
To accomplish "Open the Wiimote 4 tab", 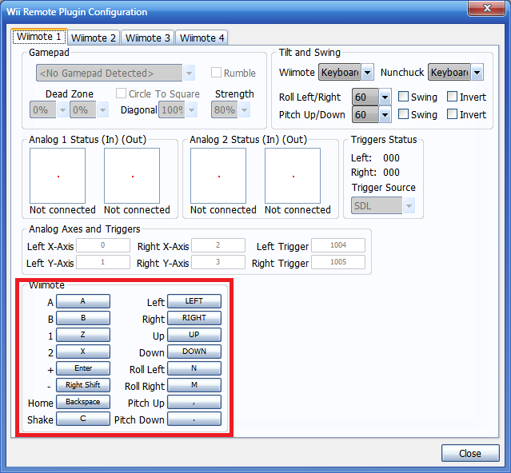I will click(x=202, y=38).
